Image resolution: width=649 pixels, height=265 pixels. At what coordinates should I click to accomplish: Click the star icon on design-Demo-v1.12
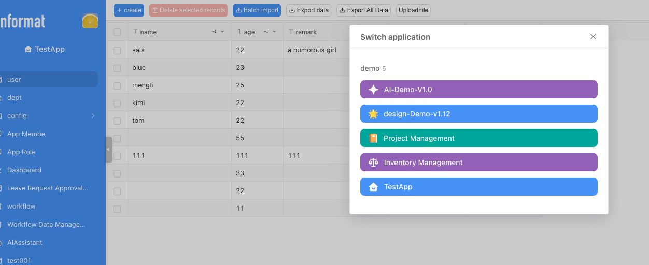(x=373, y=114)
